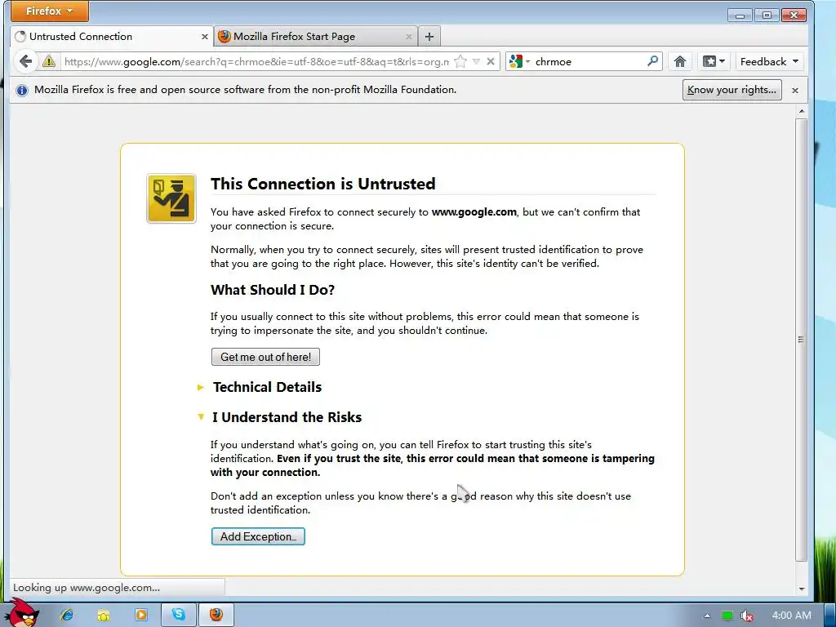836x627 pixels.
Task: Switch to the Mozilla Firefox Start Page tab
Action: click(316, 37)
